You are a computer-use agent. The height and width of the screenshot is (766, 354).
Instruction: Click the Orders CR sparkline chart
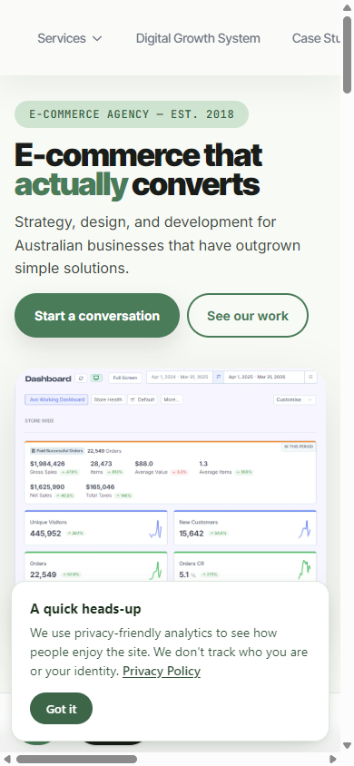click(x=305, y=570)
